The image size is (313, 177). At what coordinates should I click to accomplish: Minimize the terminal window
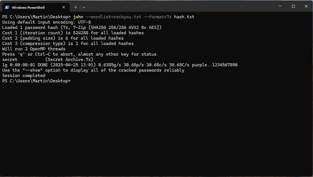280,6
